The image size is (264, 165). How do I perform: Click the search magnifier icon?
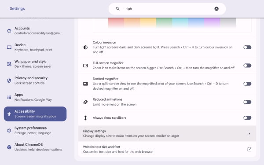(x=117, y=9)
